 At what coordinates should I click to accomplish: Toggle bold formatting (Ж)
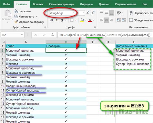tap(52, 20)
